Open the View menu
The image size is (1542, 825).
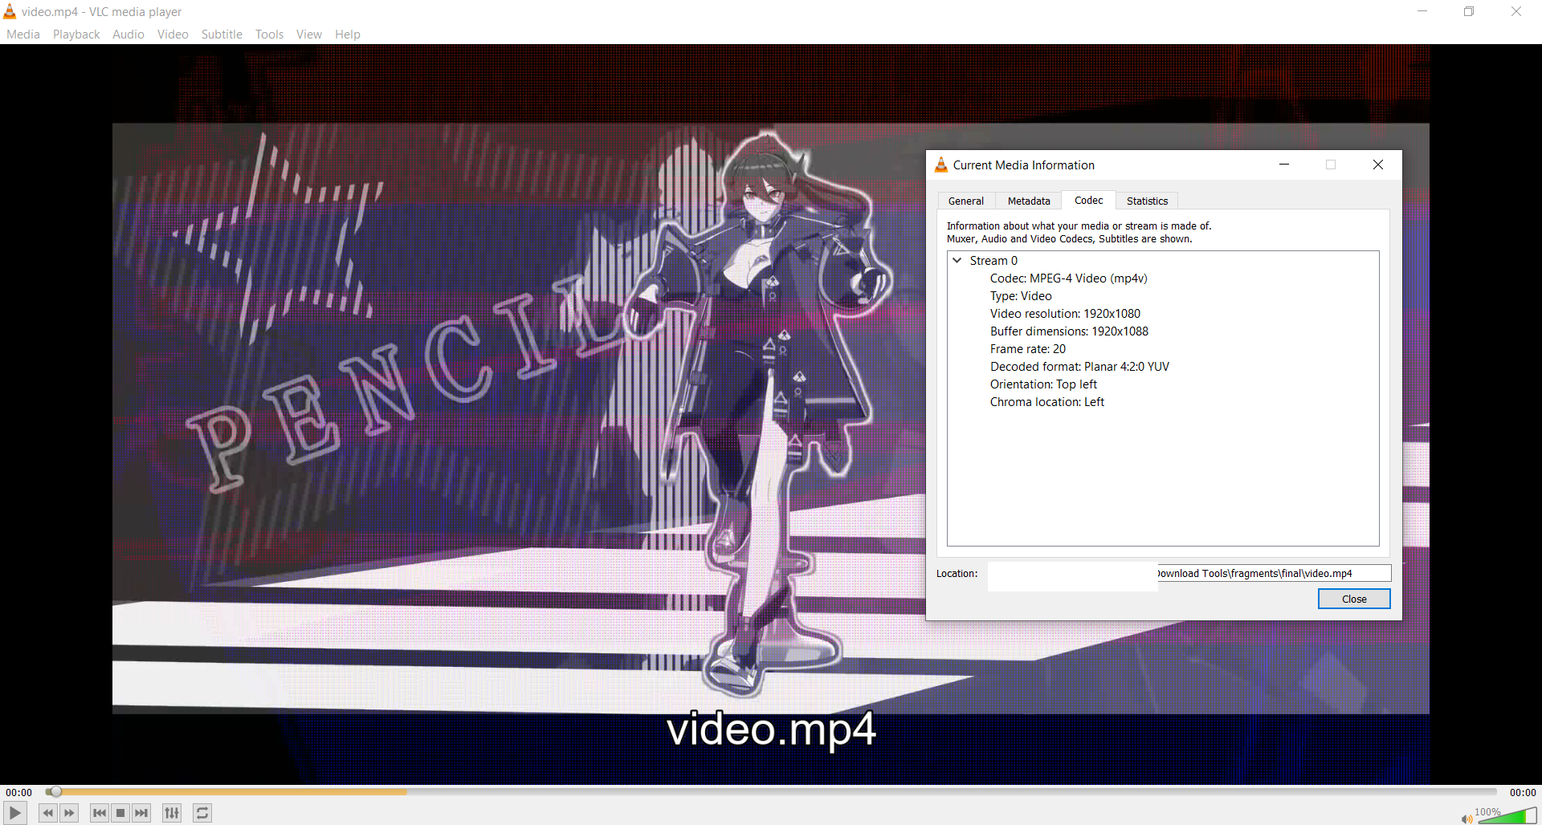309,35
